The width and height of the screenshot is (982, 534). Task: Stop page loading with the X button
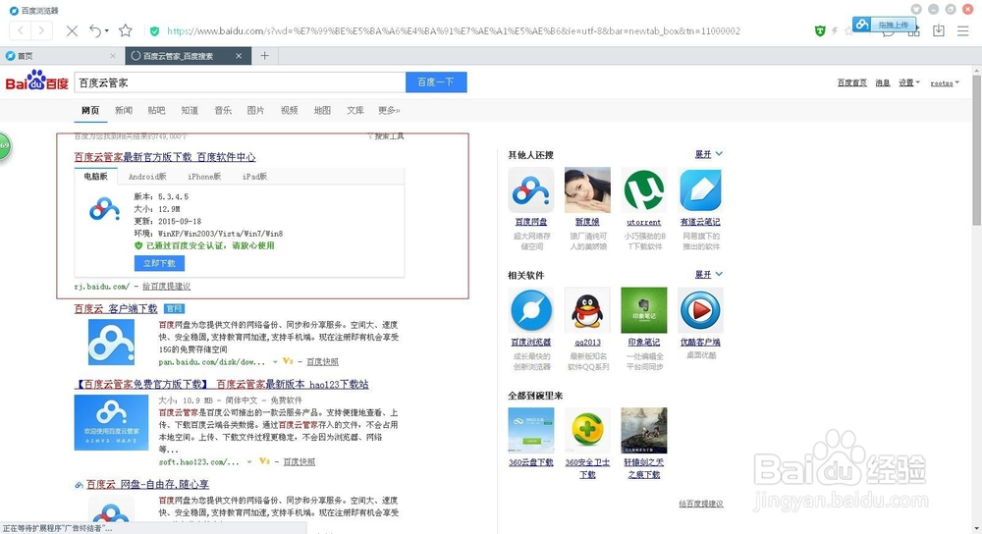(72, 30)
